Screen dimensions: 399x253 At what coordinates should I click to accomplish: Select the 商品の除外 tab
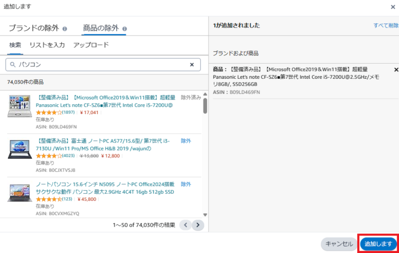click(x=100, y=28)
